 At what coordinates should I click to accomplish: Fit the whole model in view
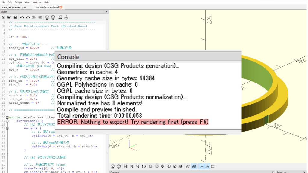[x=126, y=166]
